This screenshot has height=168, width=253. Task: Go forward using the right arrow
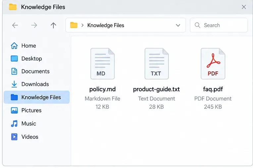tap(34, 25)
